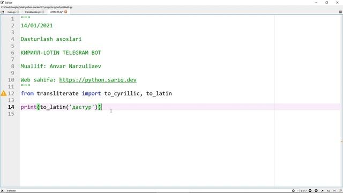
Task: Click the file path in the title area
Action: coord(37,7)
